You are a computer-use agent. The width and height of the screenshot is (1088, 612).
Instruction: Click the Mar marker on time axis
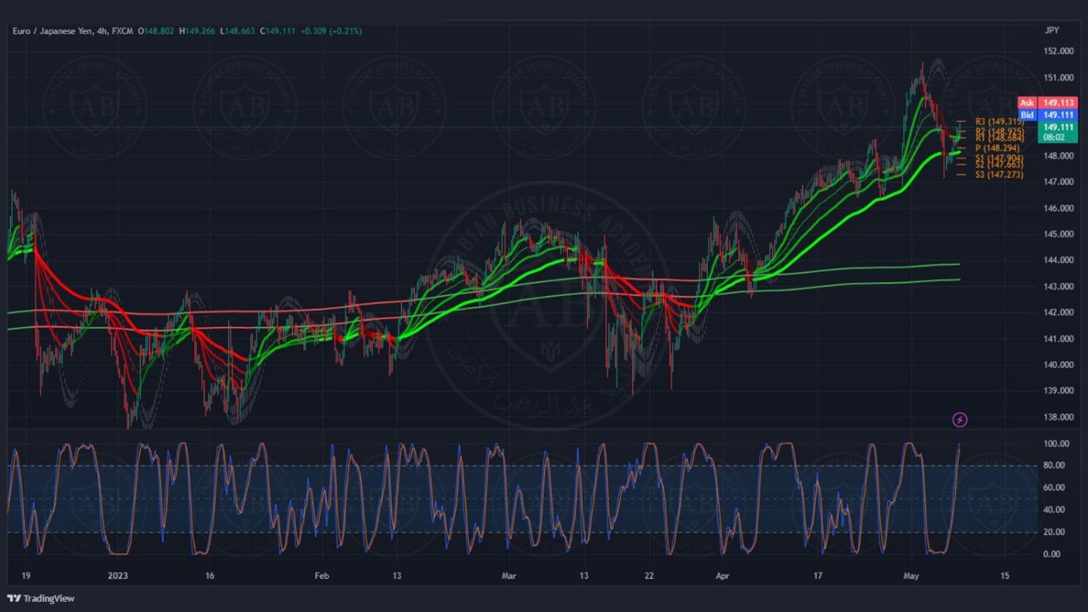509,576
